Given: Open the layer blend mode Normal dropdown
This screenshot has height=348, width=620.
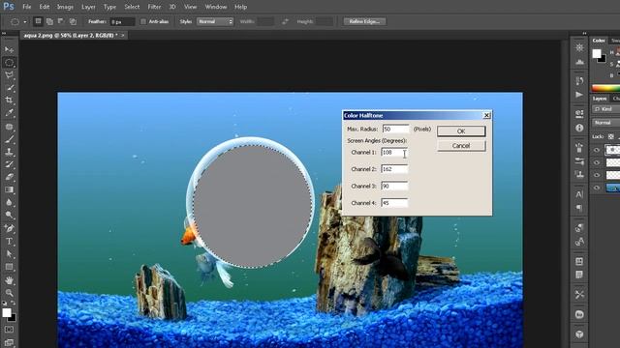Looking at the screenshot, I should [x=605, y=123].
